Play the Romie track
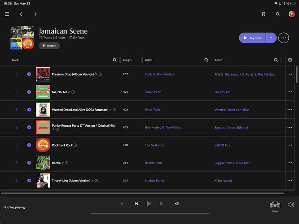Screen dimensions: 299x224 click(x=29, y=163)
